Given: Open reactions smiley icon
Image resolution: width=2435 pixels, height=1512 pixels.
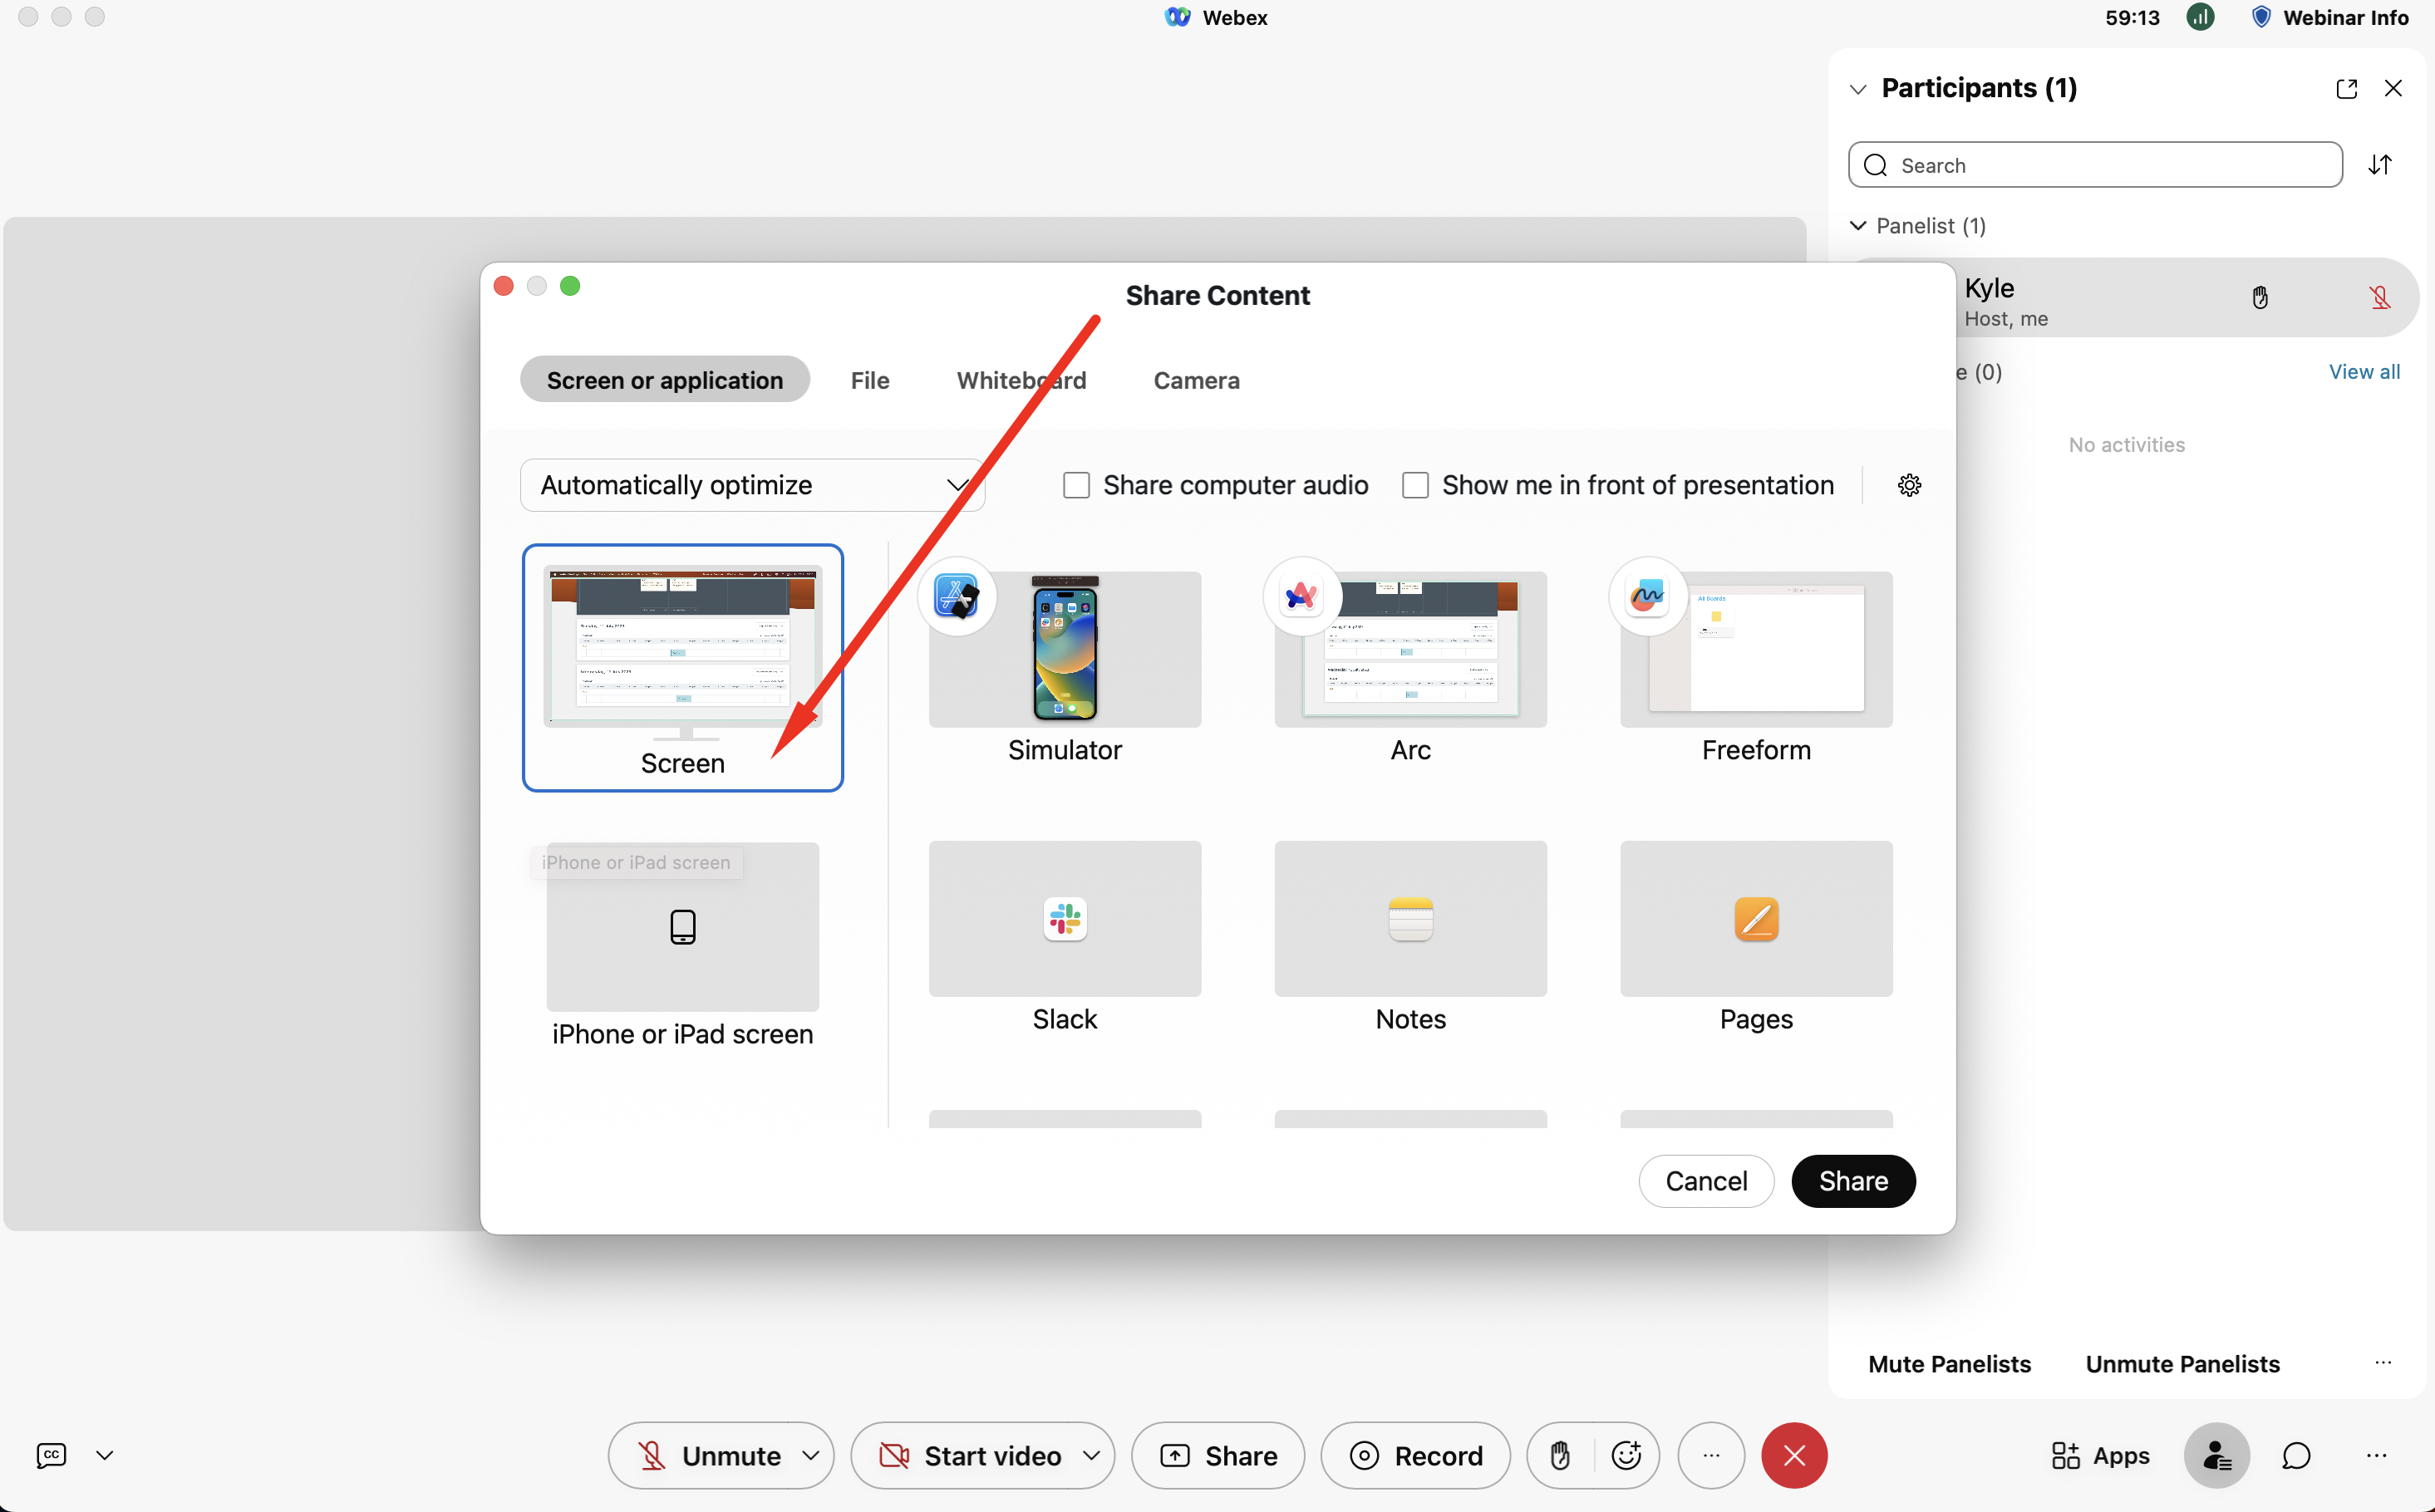Looking at the screenshot, I should (x=1626, y=1455).
